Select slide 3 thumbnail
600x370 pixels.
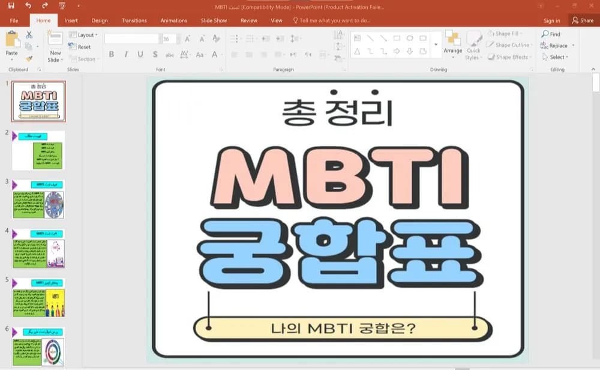pyautogui.click(x=38, y=199)
